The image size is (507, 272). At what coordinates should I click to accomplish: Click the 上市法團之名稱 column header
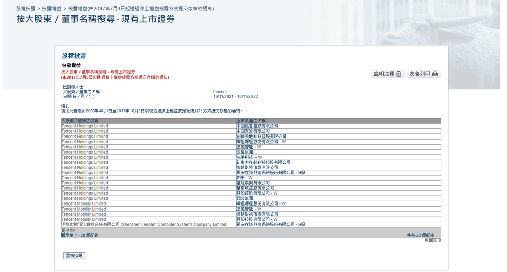[251, 121]
